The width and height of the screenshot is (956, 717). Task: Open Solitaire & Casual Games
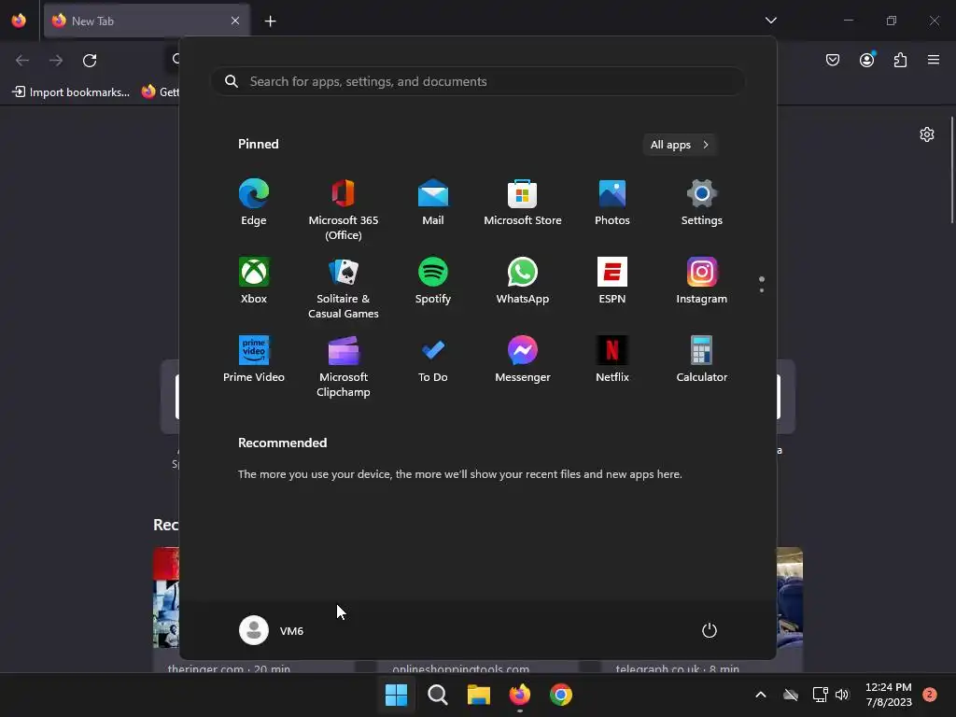coord(344,288)
